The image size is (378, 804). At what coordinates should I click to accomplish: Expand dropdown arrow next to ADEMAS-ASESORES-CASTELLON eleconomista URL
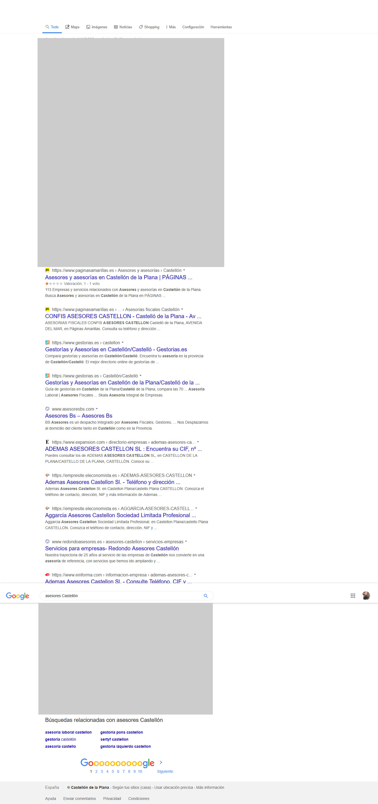[x=194, y=475]
